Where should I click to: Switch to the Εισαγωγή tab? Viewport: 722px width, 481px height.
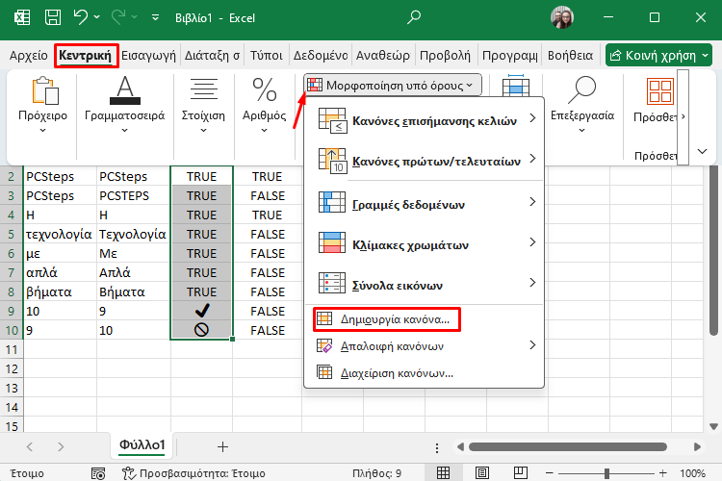tap(148, 56)
